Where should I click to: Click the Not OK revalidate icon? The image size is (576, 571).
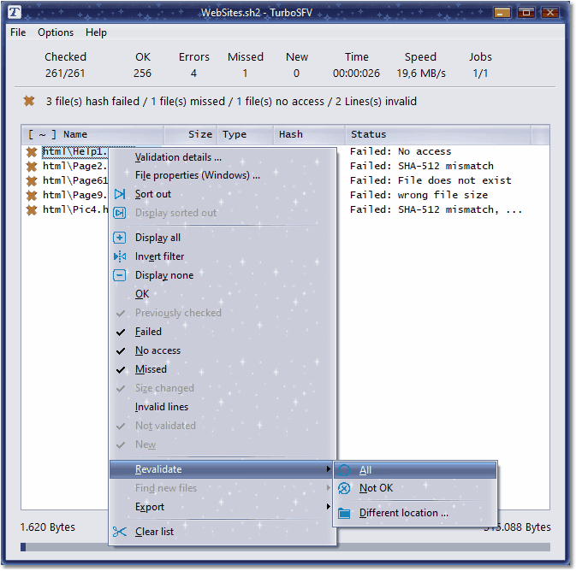(344, 488)
